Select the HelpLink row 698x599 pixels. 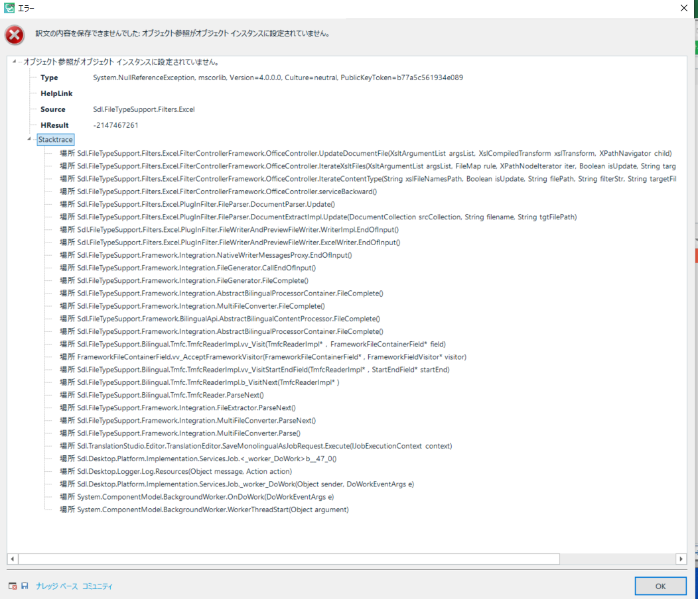[x=56, y=93]
